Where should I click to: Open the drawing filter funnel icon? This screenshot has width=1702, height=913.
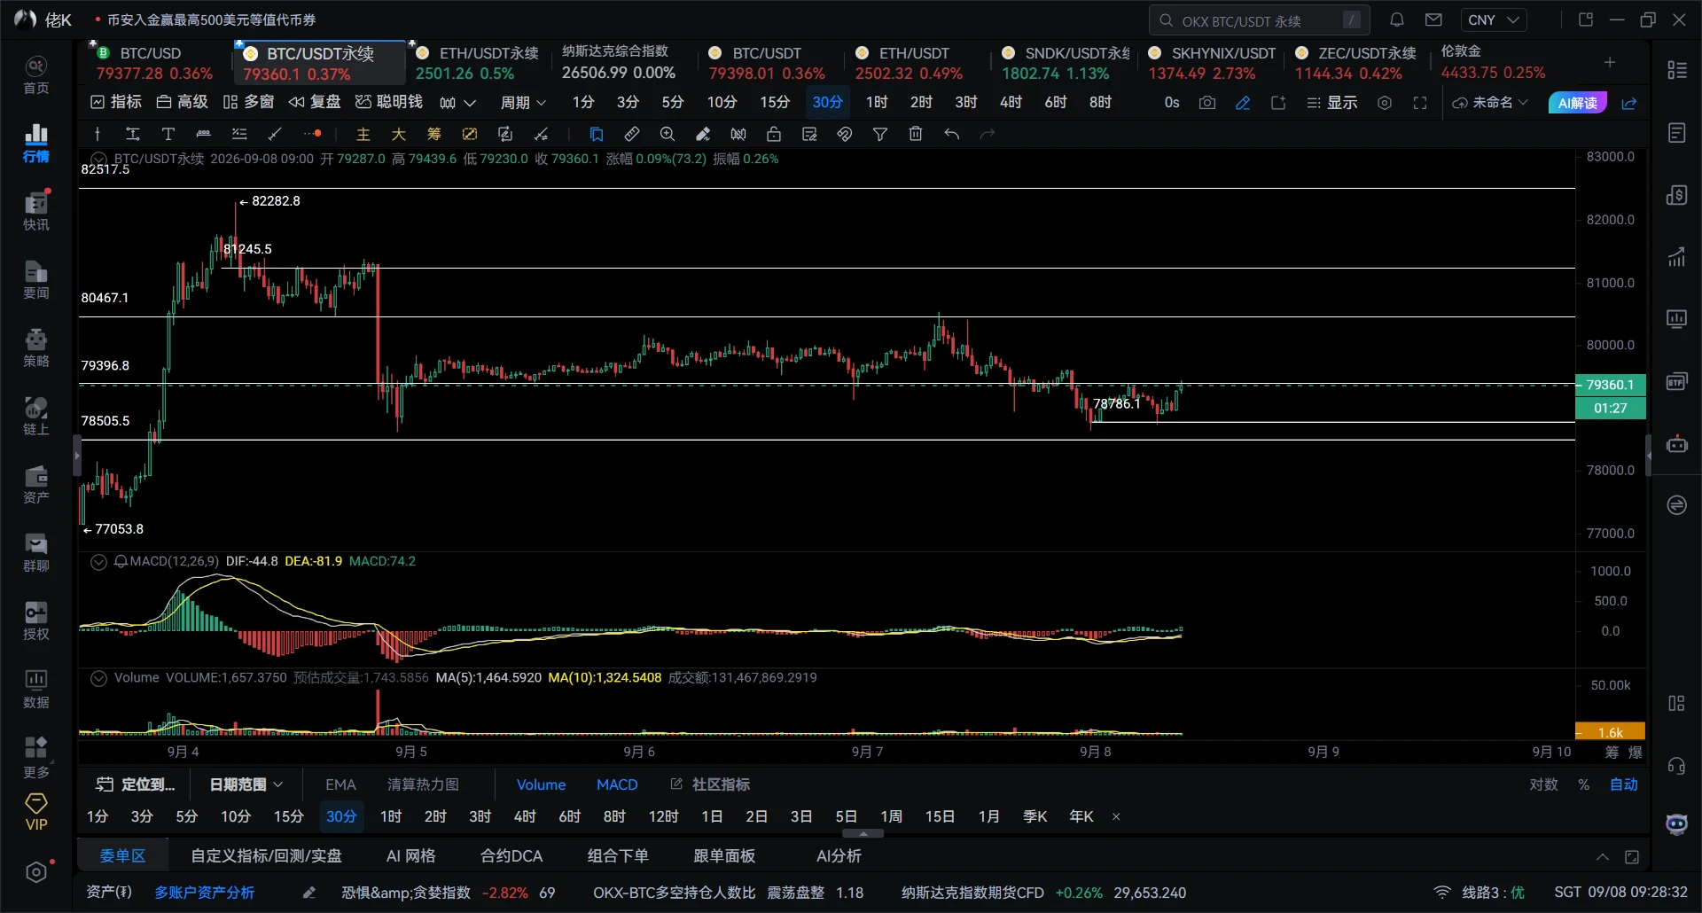880,134
